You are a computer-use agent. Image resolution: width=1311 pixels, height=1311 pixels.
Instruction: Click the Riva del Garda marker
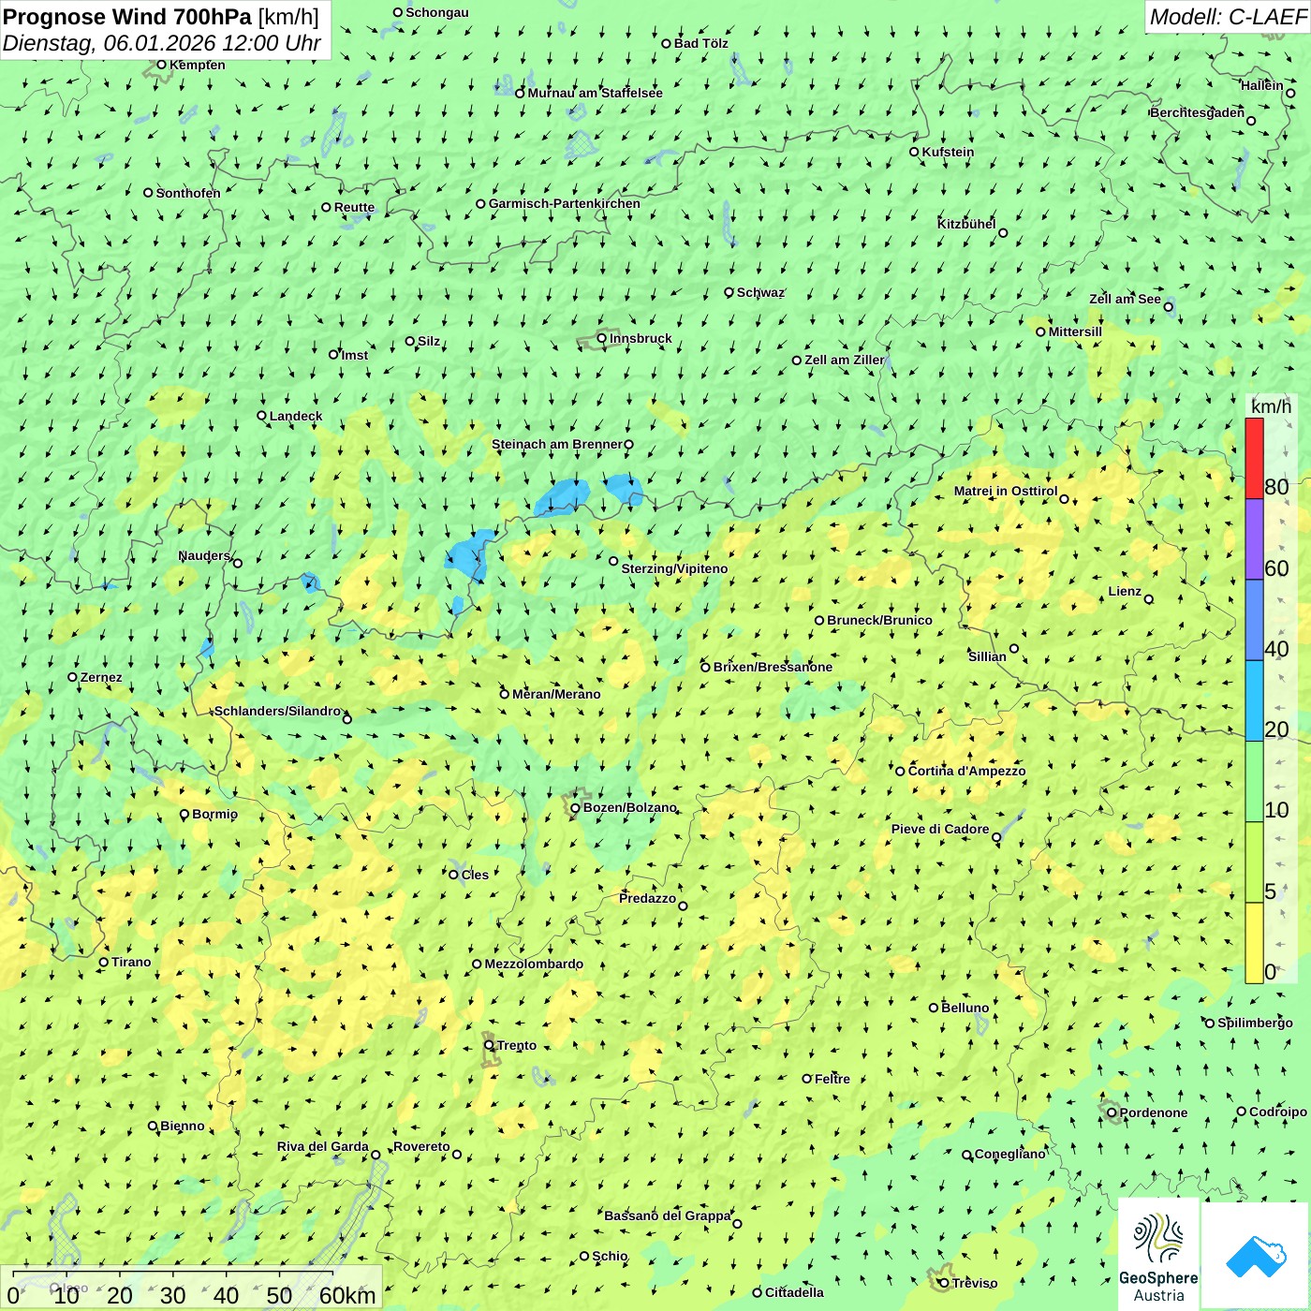click(376, 1155)
